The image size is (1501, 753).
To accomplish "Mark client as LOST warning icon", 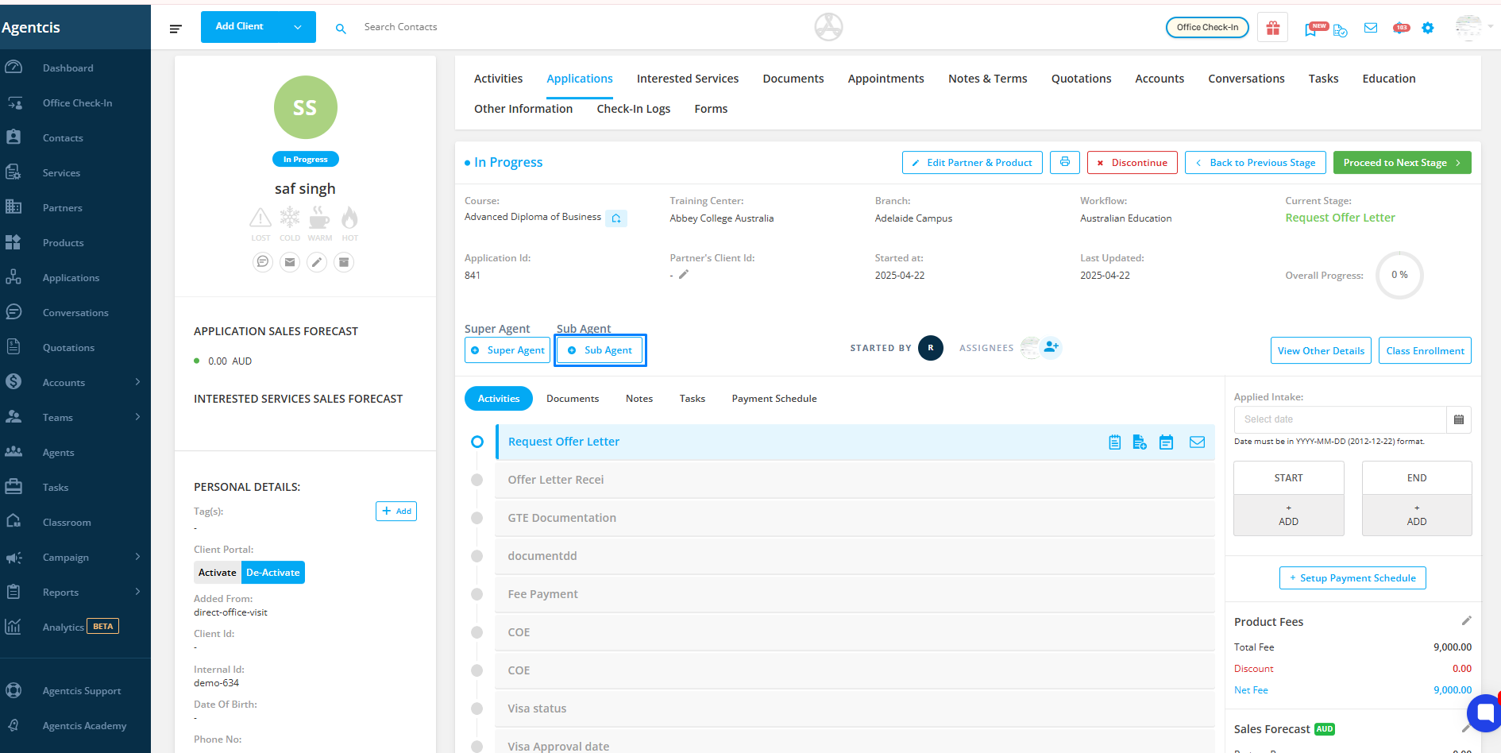I will (x=260, y=218).
